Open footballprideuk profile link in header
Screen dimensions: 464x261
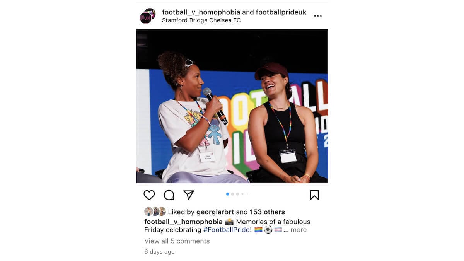281,12
